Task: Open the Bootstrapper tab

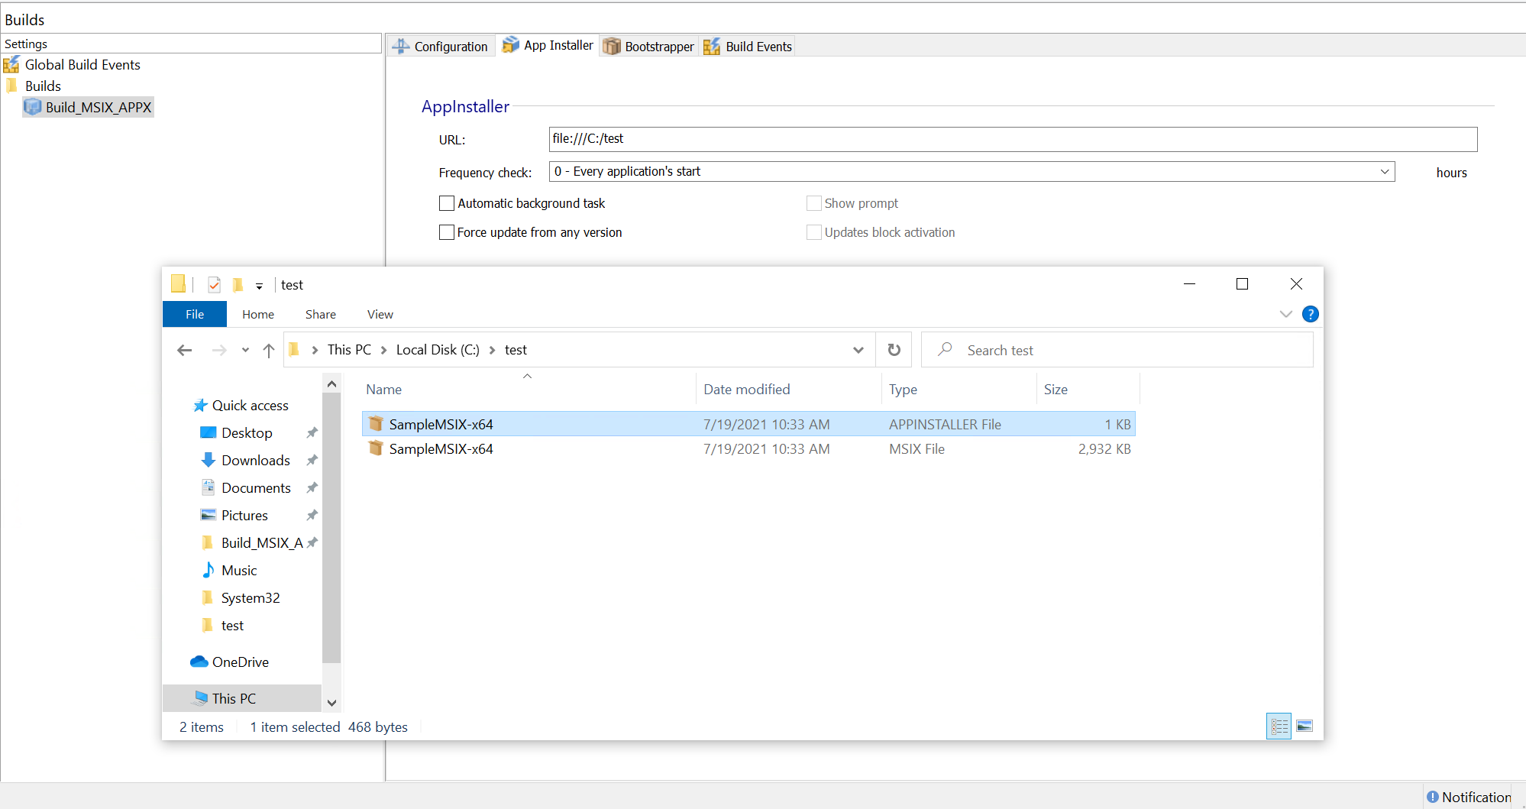Action: click(649, 47)
